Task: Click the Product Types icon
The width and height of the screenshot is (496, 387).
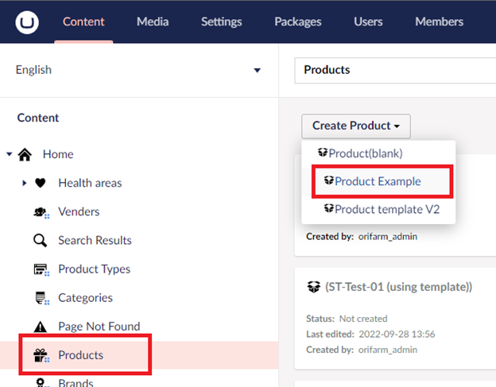Action: (x=41, y=269)
